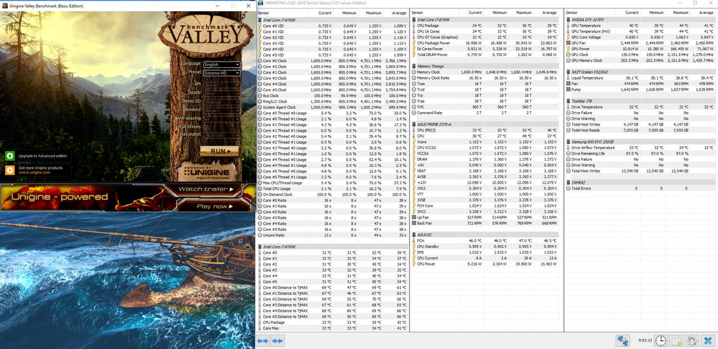Select the Max CPU/Thread Usage row
The image size is (718, 349).
click(333, 183)
